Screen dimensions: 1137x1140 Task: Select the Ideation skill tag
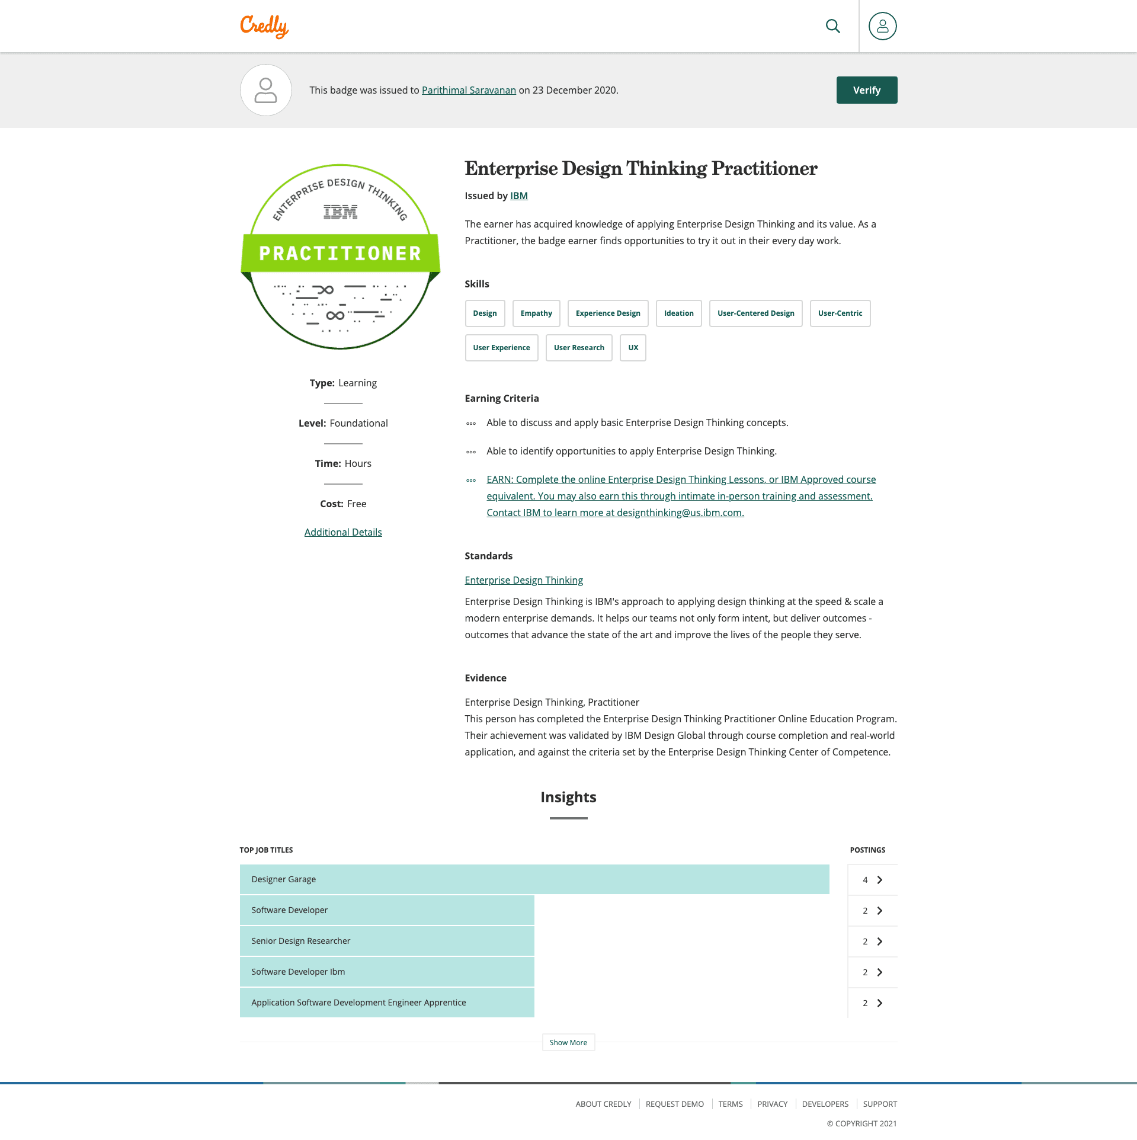[x=678, y=313]
